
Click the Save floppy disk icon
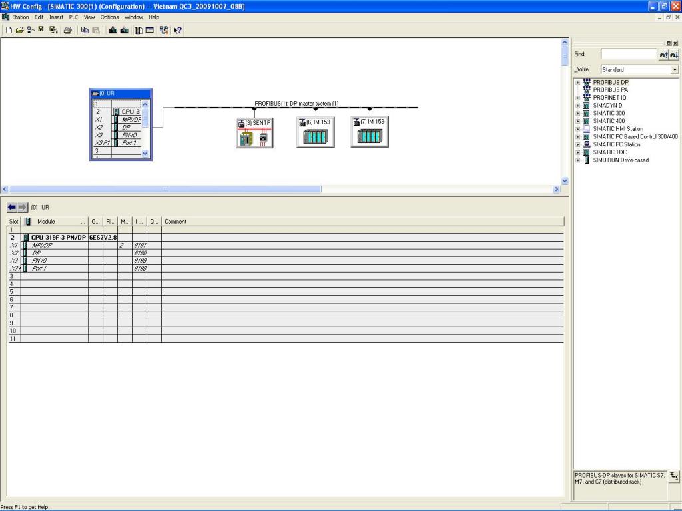point(41,30)
